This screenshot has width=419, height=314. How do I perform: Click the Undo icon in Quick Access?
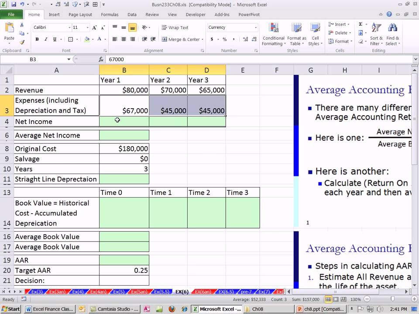(22, 4)
